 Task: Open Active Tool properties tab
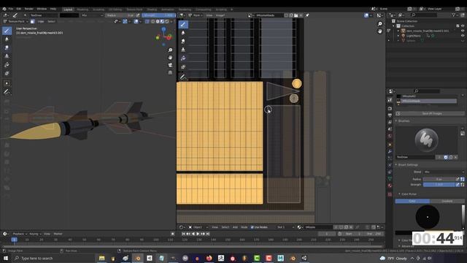click(390, 101)
